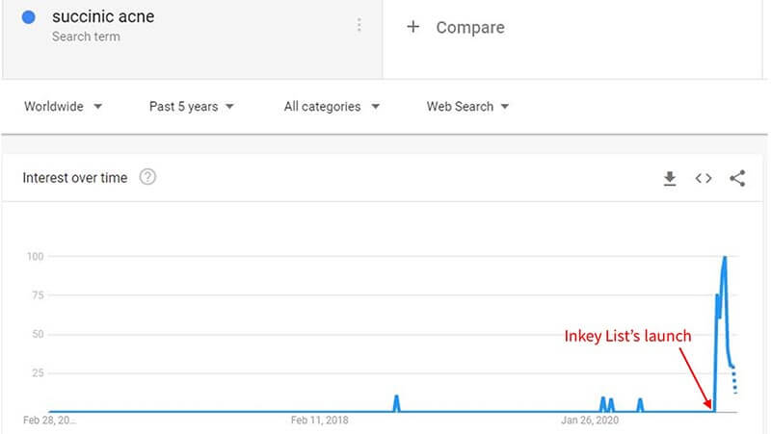Download the Interest over time data
The image size is (771, 434).
pyautogui.click(x=669, y=178)
